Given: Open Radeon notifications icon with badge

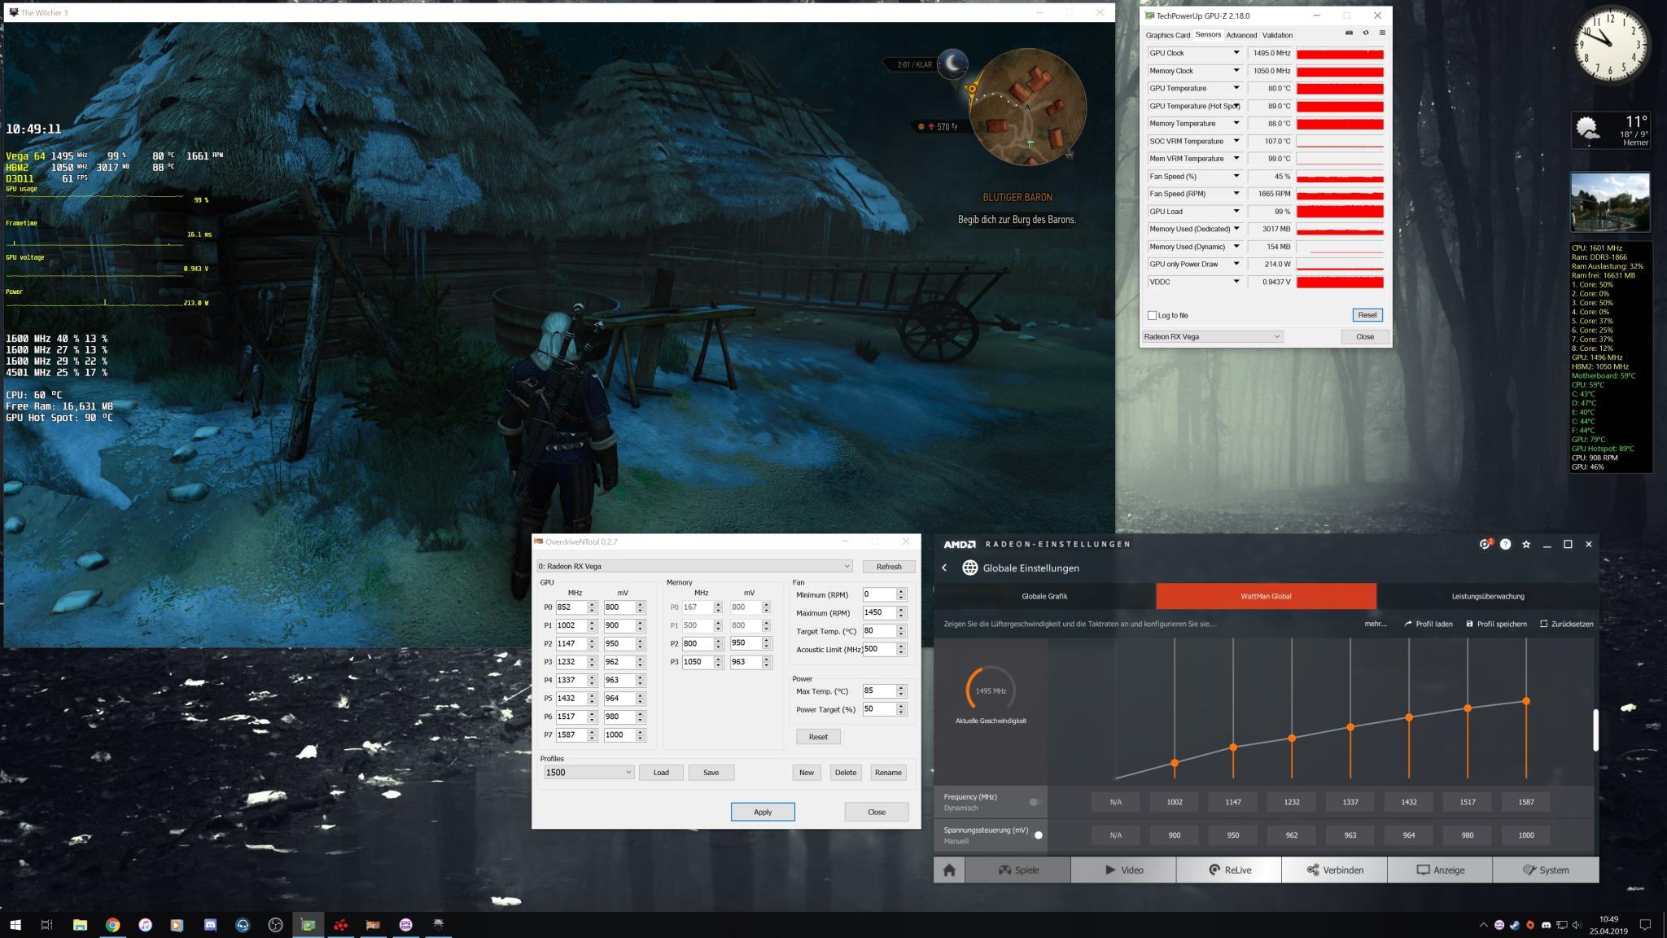Looking at the screenshot, I should (x=1485, y=544).
